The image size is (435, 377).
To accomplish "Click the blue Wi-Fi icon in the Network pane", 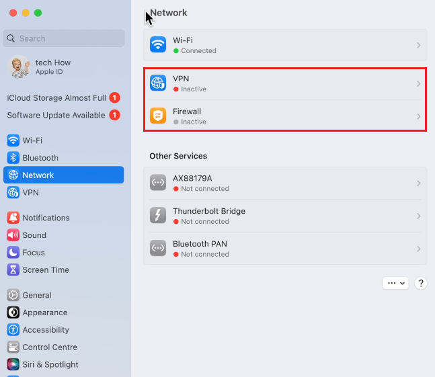I will click(x=158, y=44).
